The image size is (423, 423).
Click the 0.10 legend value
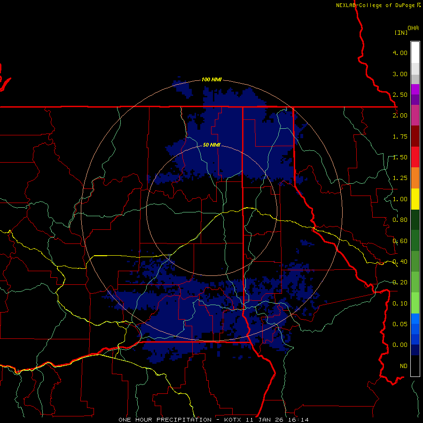(x=400, y=304)
